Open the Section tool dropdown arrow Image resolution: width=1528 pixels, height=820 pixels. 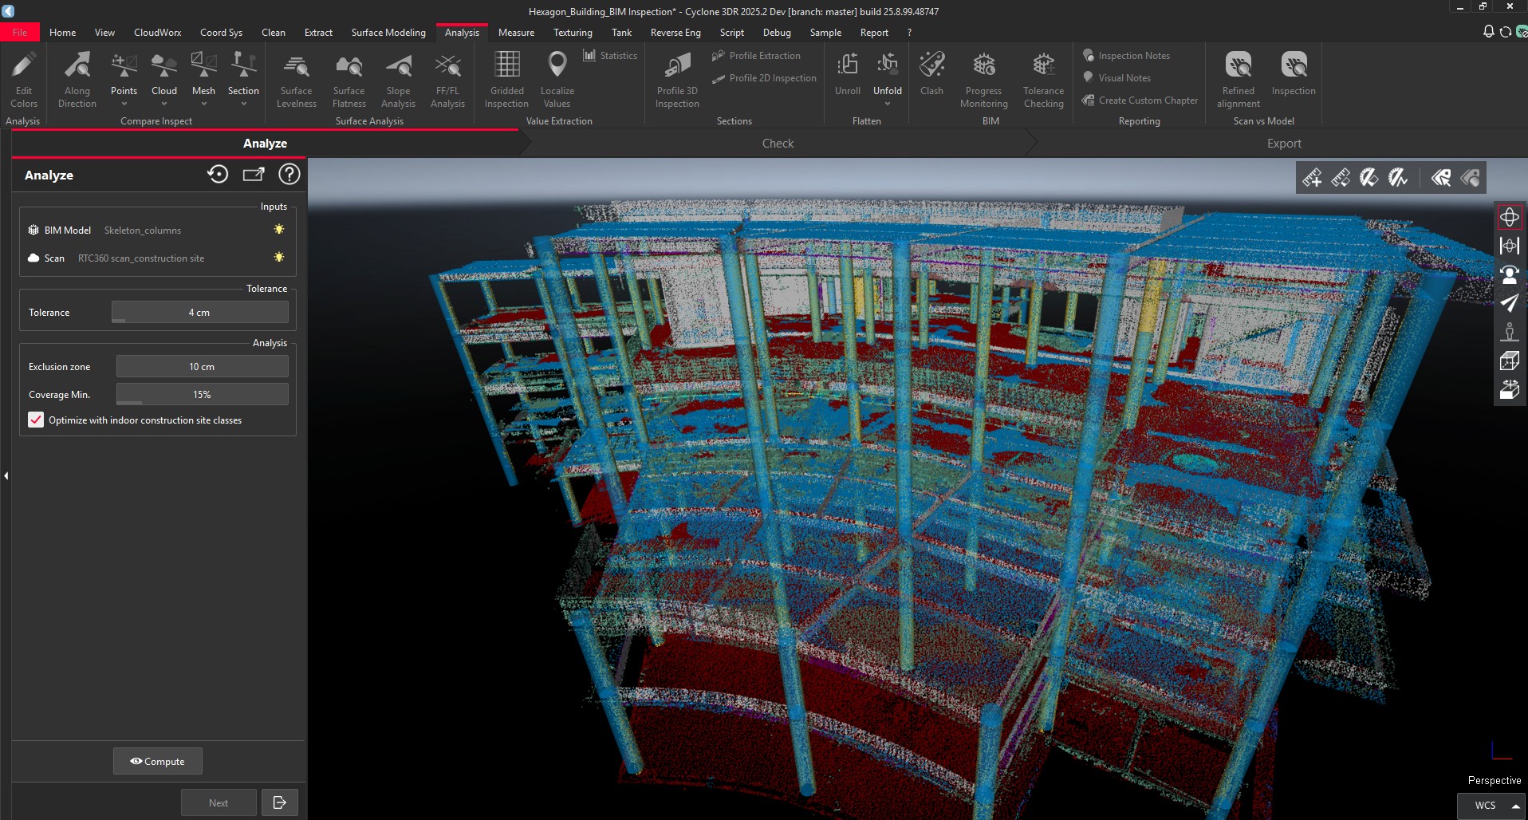[243, 102]
